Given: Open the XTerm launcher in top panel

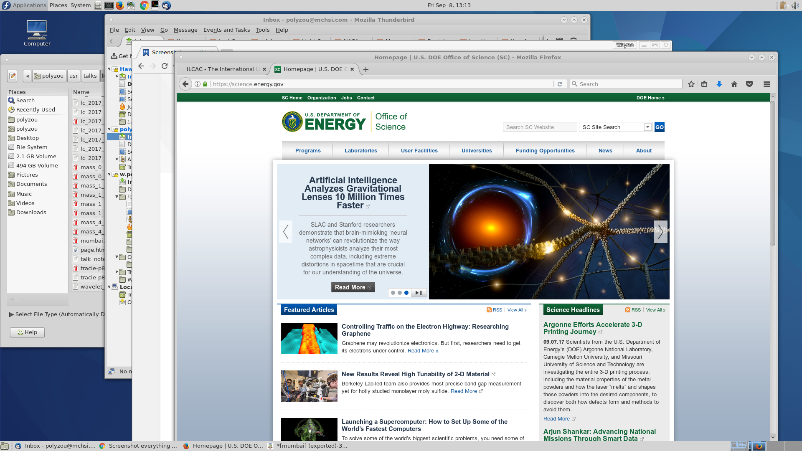Looking at the screenshot, I should pos(155,5).
